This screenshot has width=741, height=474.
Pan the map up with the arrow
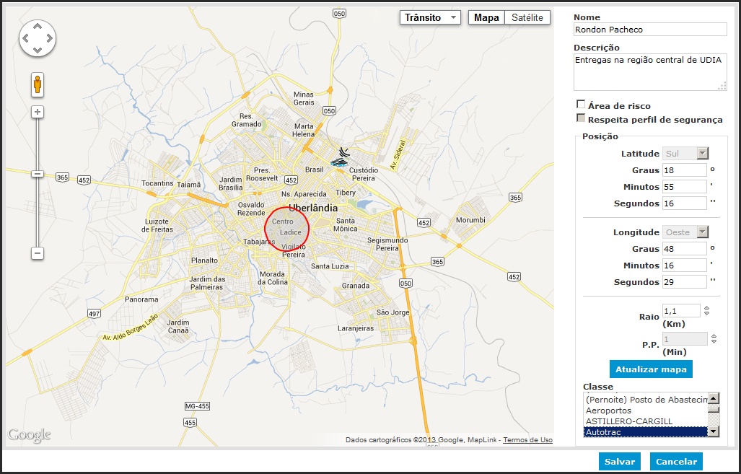click(x=38, y=27)
